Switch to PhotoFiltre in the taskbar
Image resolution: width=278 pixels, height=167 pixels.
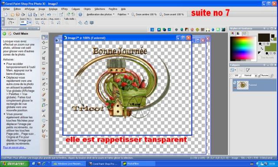(138, 164)
